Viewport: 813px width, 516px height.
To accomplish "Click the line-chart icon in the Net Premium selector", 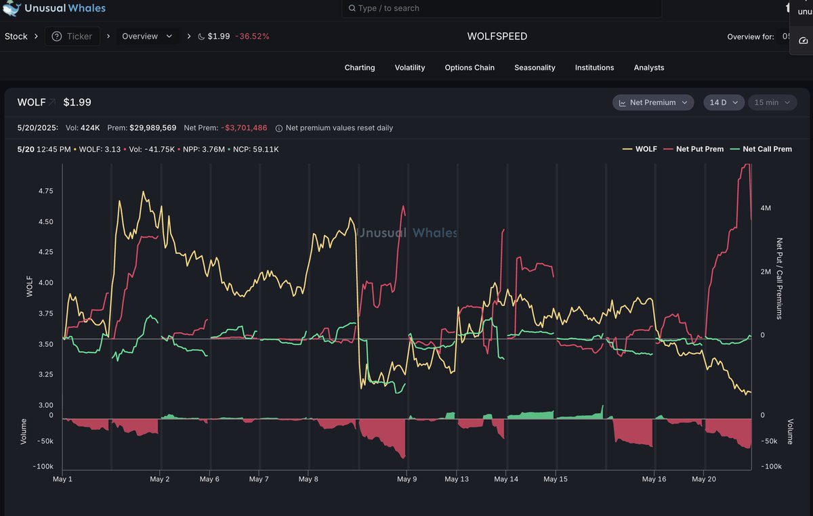I will coord(622,103).
